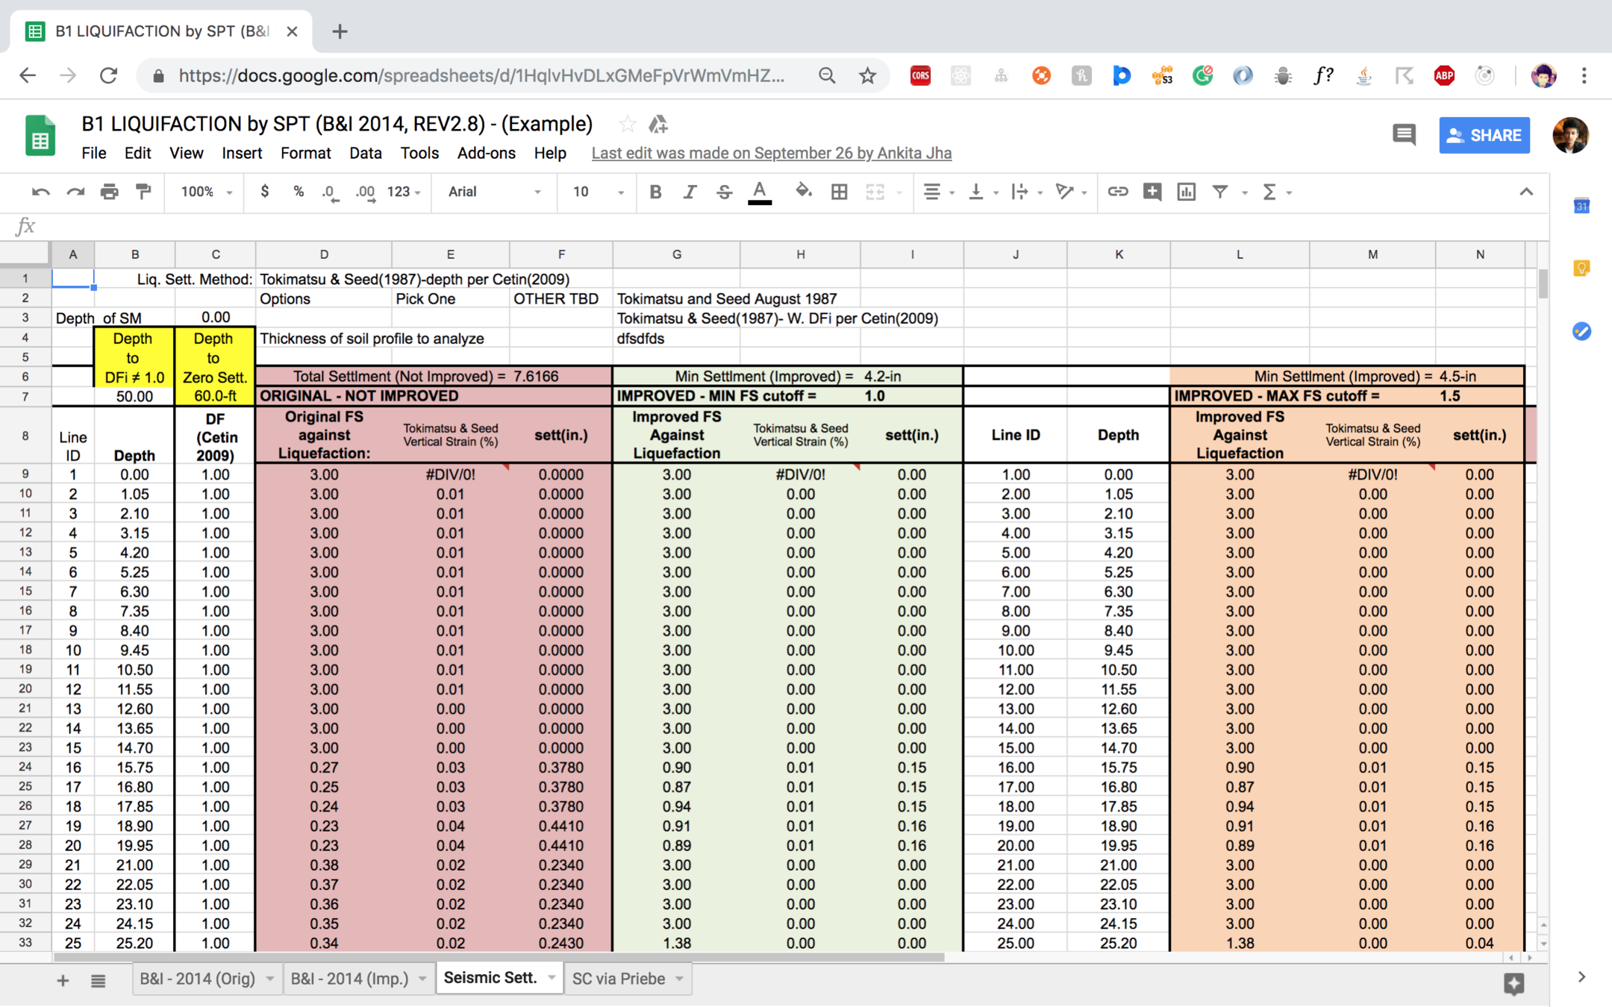Open the borders tool
Screen dimensions: 1612x1007
point(839,192)
